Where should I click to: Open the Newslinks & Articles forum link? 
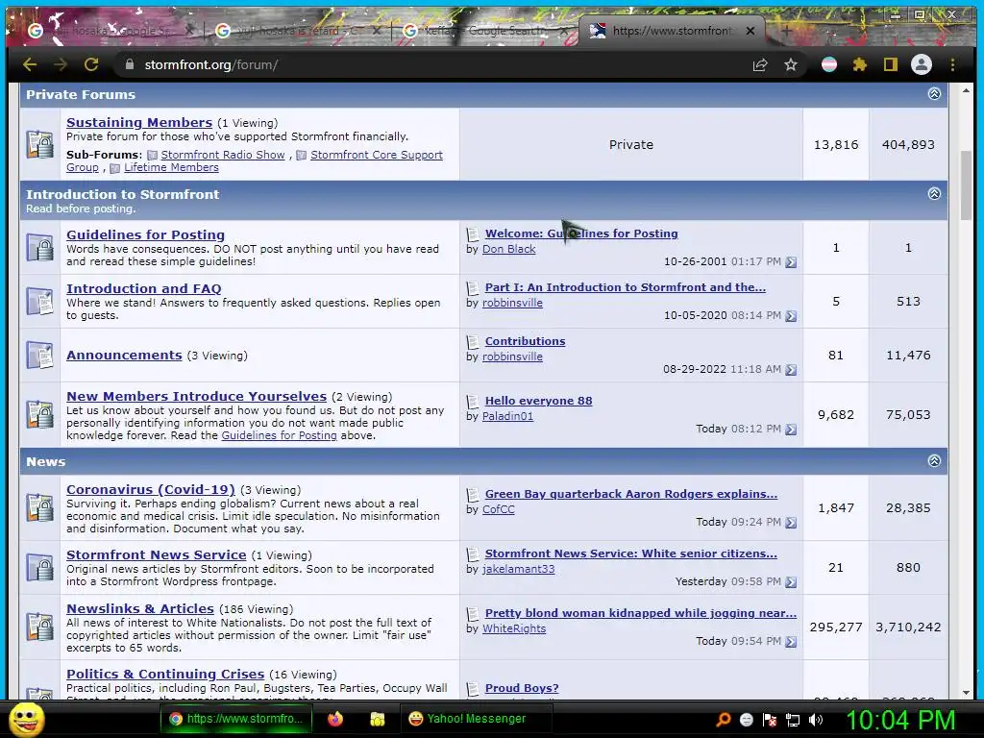tap(140, 608)
